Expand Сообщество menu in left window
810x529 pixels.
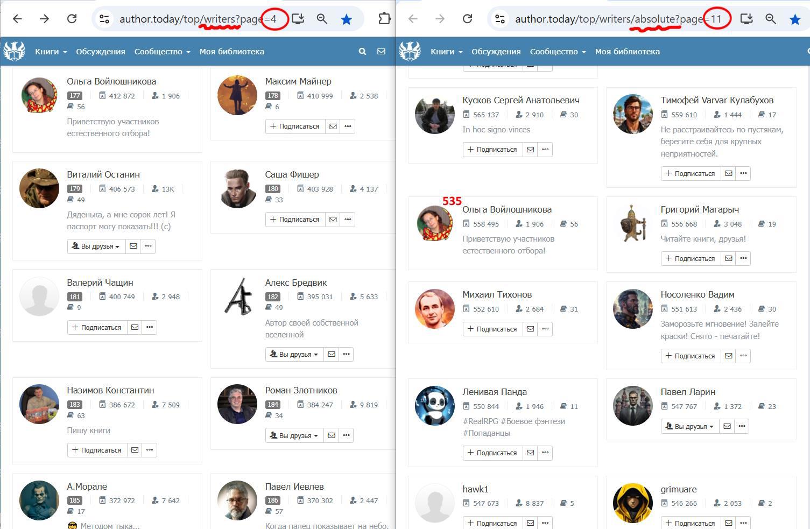click(x=163, y=52)
